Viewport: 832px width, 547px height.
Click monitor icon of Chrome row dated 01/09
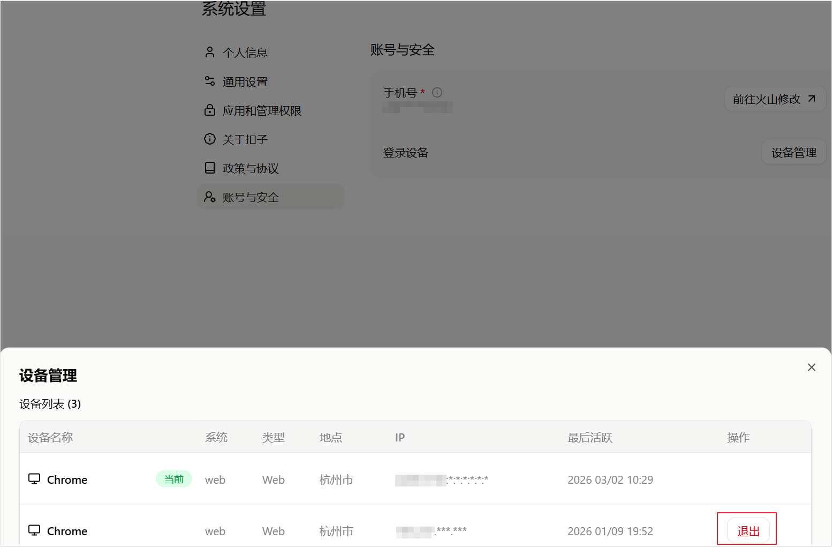click(x=34, y=530)
